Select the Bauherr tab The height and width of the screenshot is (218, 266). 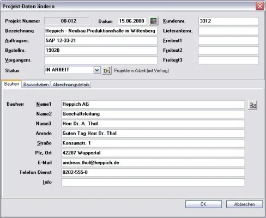[x=11, y=84]
